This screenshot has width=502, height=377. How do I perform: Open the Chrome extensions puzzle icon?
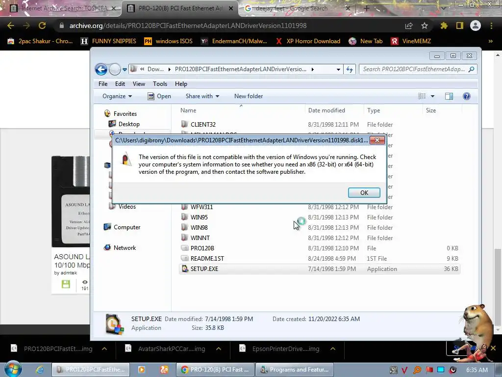tap(444, 26)
